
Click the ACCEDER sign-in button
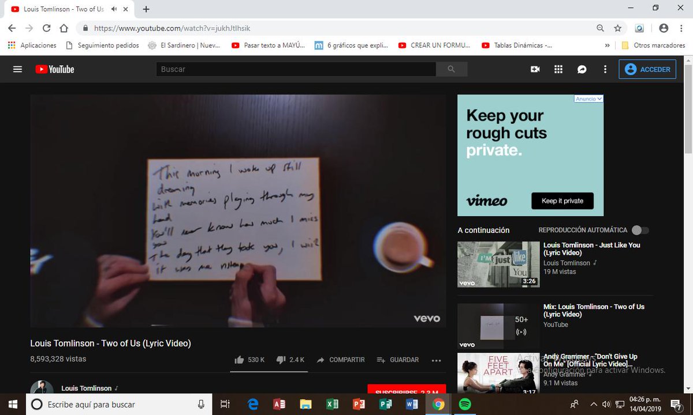[647, 69]
